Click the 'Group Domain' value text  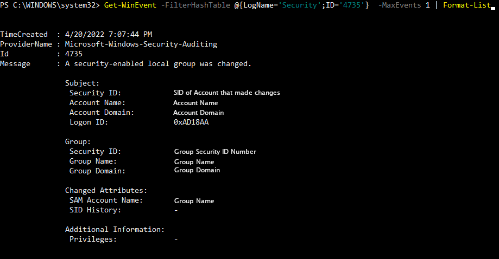click(x=197, y=170)
